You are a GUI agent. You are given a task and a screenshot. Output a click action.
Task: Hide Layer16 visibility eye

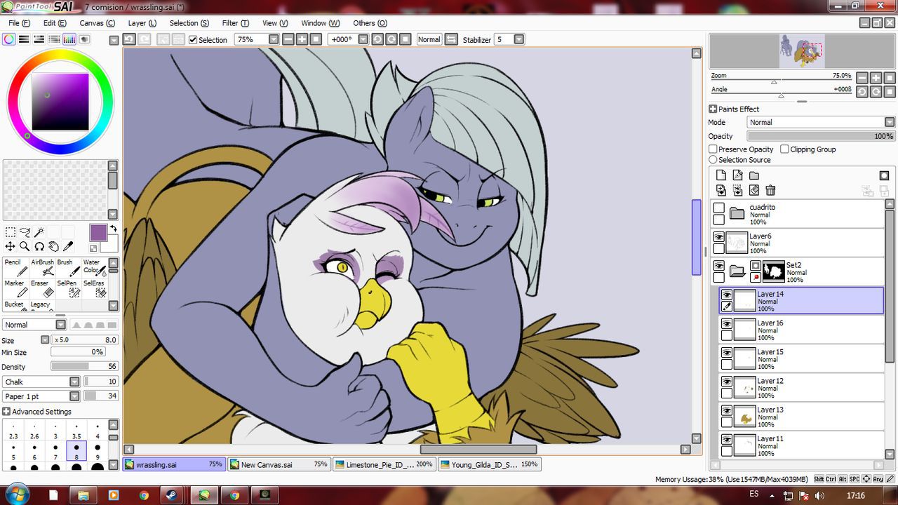[x=727, y=323]
